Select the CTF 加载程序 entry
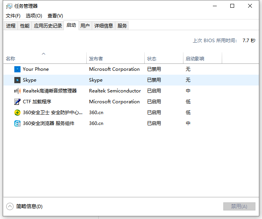Viewport: 262px width, 219px height. click(x=37, y=102)
